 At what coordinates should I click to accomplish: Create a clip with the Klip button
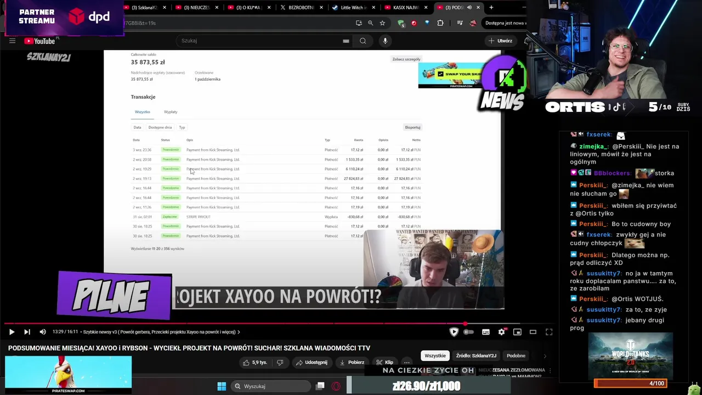[x=384, y=363]
